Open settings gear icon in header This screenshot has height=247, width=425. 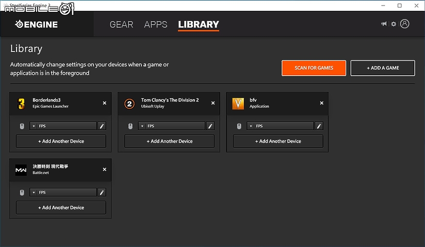point(394,24)
